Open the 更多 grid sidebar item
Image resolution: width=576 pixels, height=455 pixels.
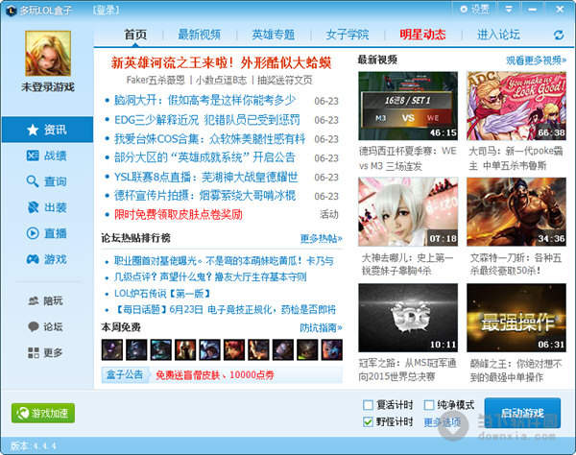[x=46, y=352]
